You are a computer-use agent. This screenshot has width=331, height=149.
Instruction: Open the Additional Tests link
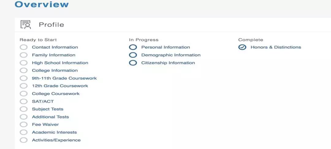tap(50, 117)
